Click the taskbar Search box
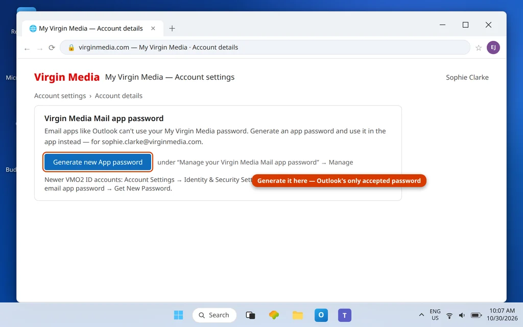Image resolution: width=523 pixels, height=327 pixels. [215, 315]
